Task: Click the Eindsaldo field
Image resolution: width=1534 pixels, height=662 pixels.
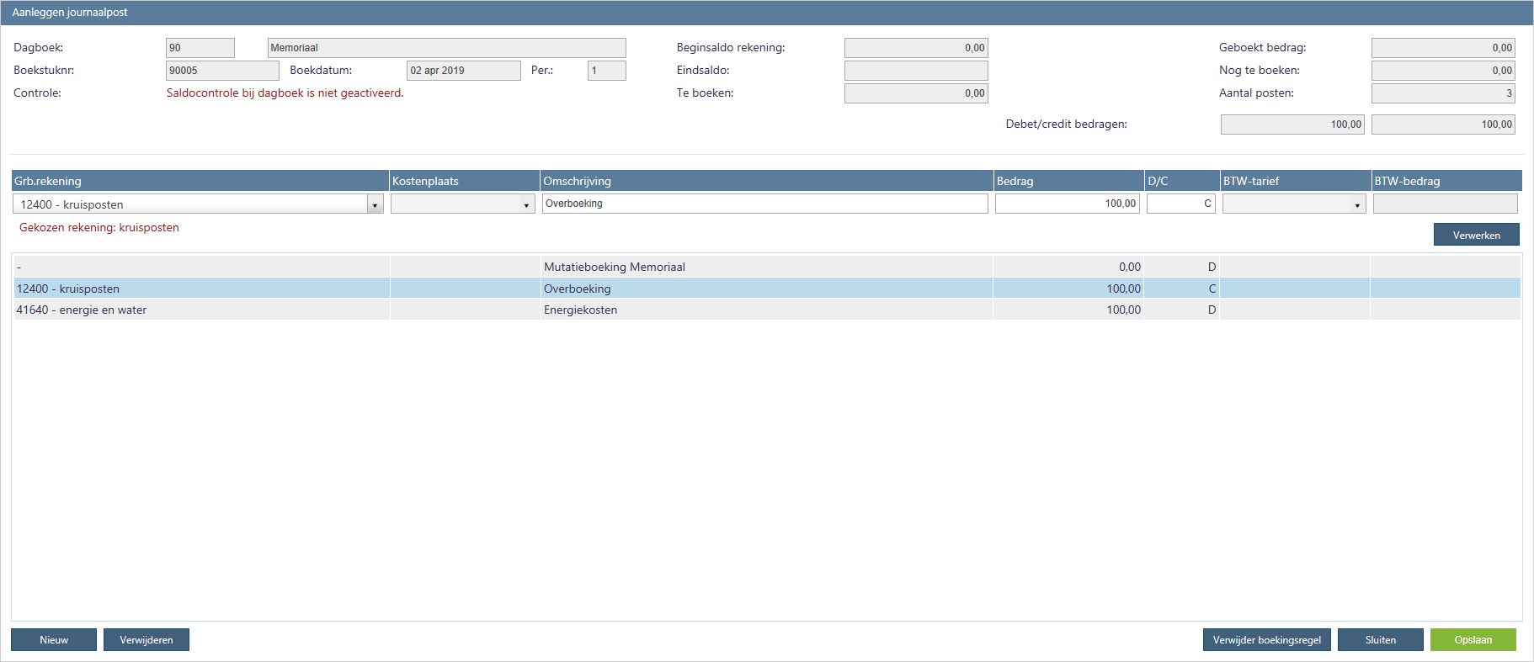Action: click(x=916, y=71)
